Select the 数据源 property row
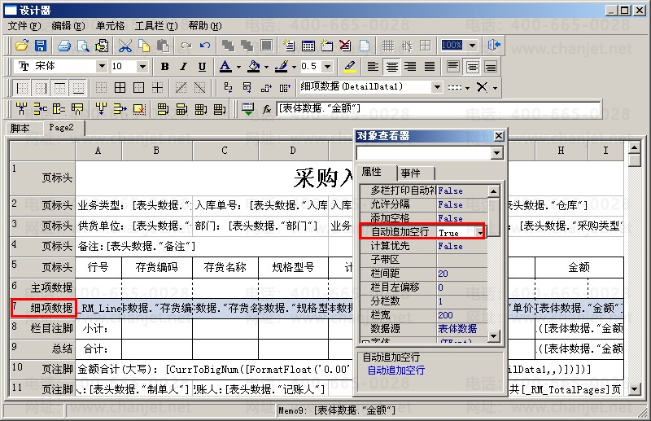The image size is (651, 421). pyautogui.click(x=423, y=329)
